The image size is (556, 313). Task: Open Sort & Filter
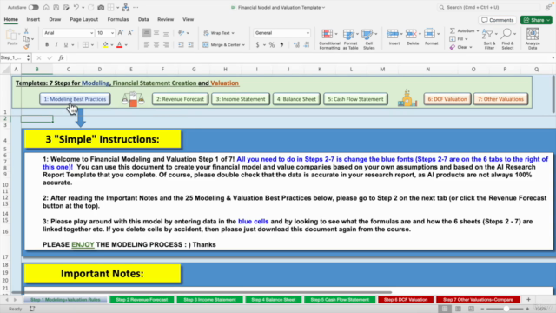489,39
